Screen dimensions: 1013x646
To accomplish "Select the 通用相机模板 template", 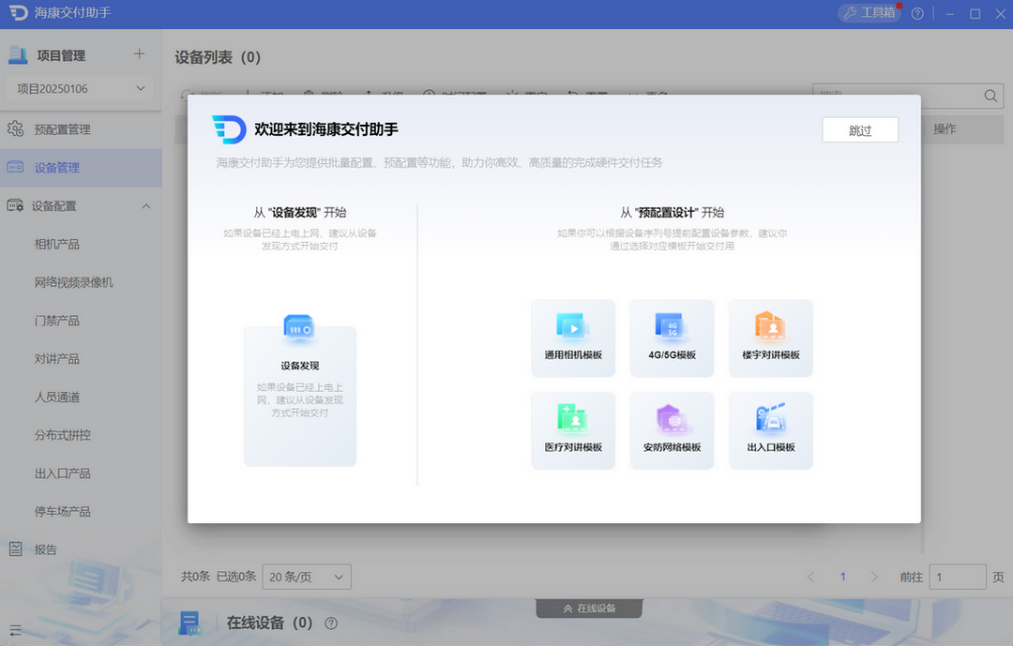I will pos(573,338).
